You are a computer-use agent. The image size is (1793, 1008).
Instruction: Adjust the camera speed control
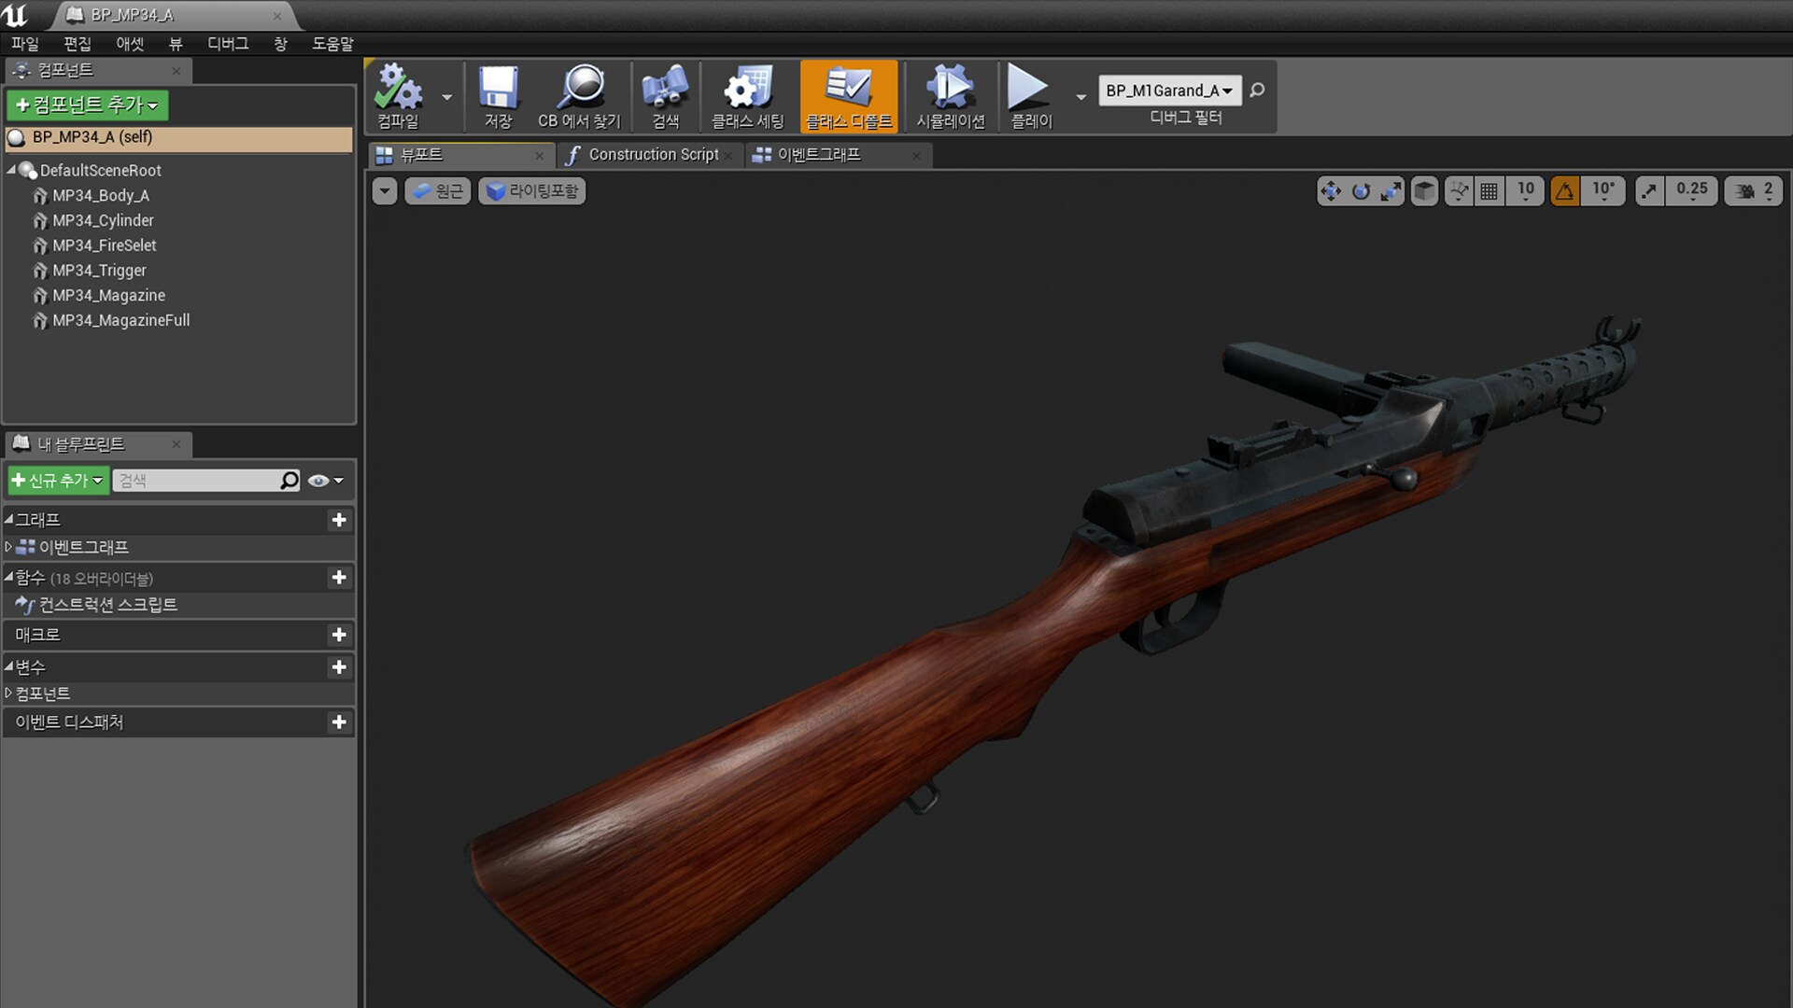tap(1752, 190)
